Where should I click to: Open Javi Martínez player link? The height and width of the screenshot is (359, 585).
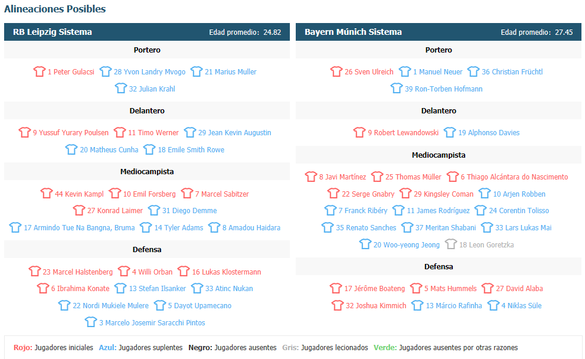342,177
